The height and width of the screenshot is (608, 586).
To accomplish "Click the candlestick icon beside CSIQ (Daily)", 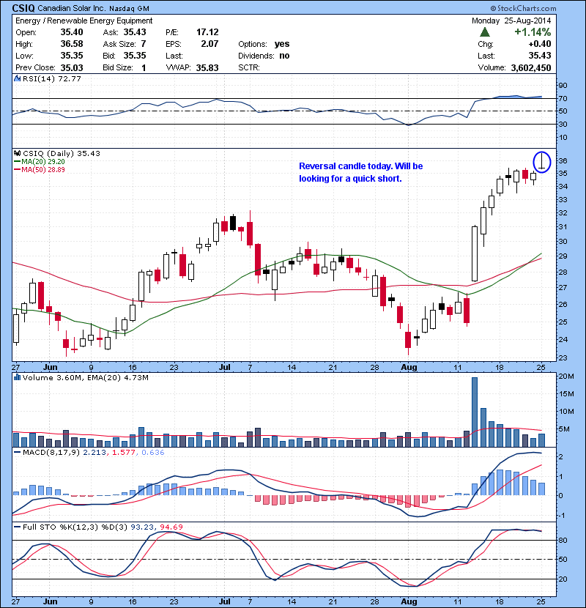I will pyautogui.click(x=17, y=153).
